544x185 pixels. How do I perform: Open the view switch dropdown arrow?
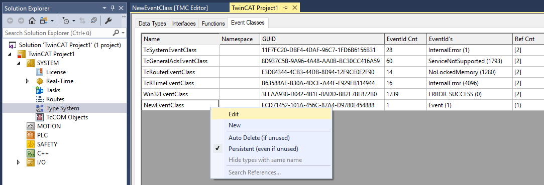coord(52,21)
